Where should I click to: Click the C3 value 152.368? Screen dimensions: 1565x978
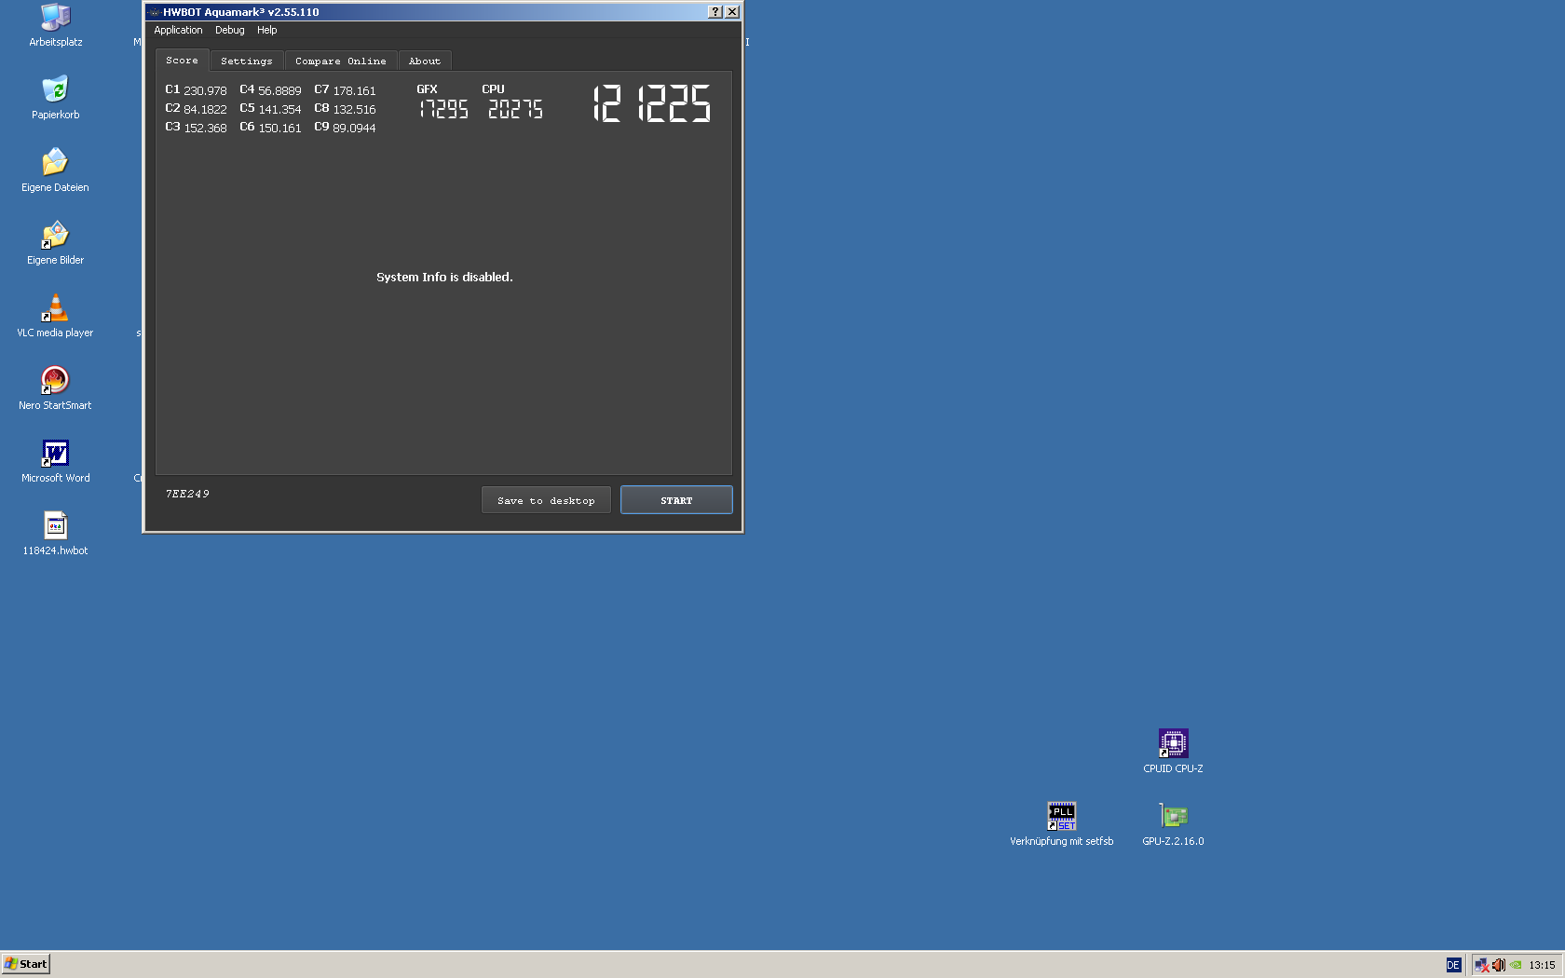click(x=205, y=128)
